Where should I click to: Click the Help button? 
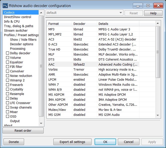pos(153,13)
